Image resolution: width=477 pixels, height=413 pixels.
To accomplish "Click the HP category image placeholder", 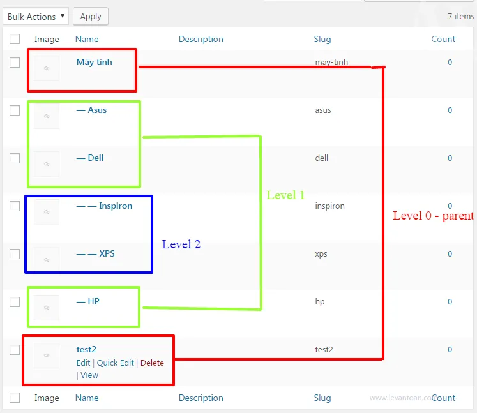I will [x=47, y=308].
